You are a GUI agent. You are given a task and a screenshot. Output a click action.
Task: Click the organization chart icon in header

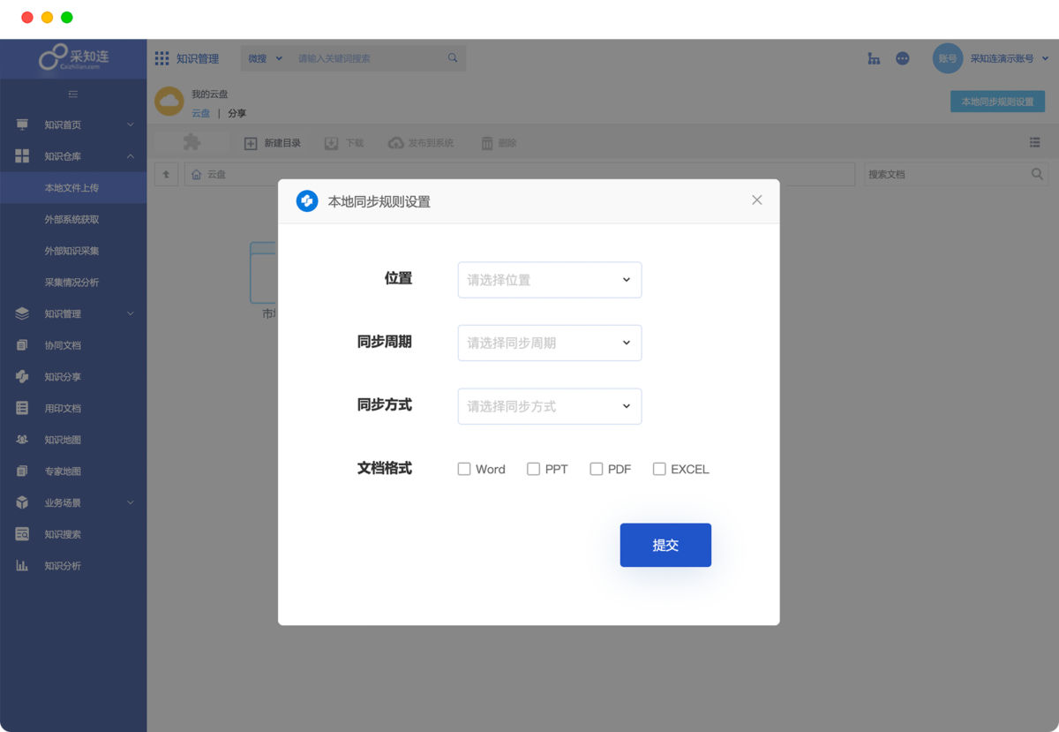point(874,58)
